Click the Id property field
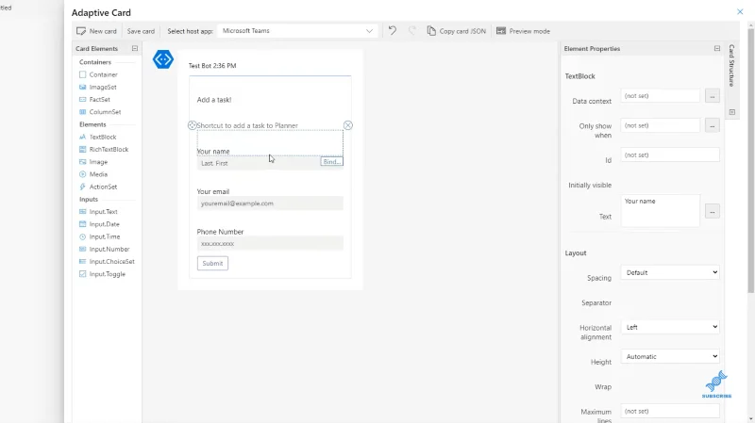The height and width of the screenshot is (423, 755). [670, 155]
